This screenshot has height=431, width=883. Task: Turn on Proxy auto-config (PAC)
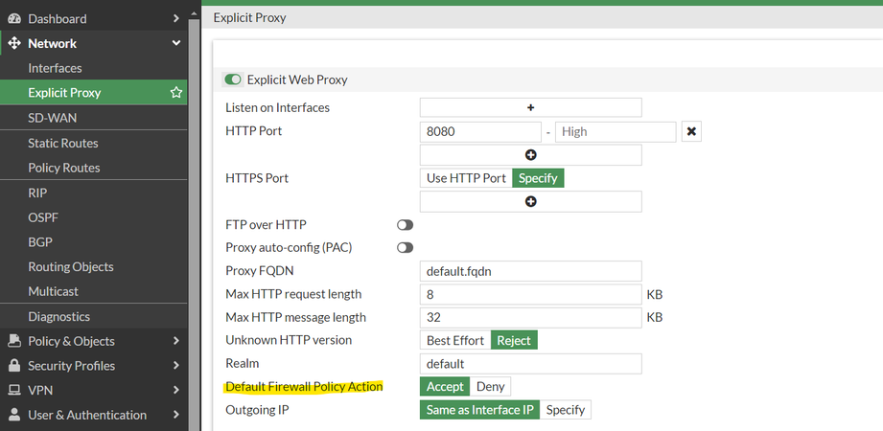(x=405, y=247)
